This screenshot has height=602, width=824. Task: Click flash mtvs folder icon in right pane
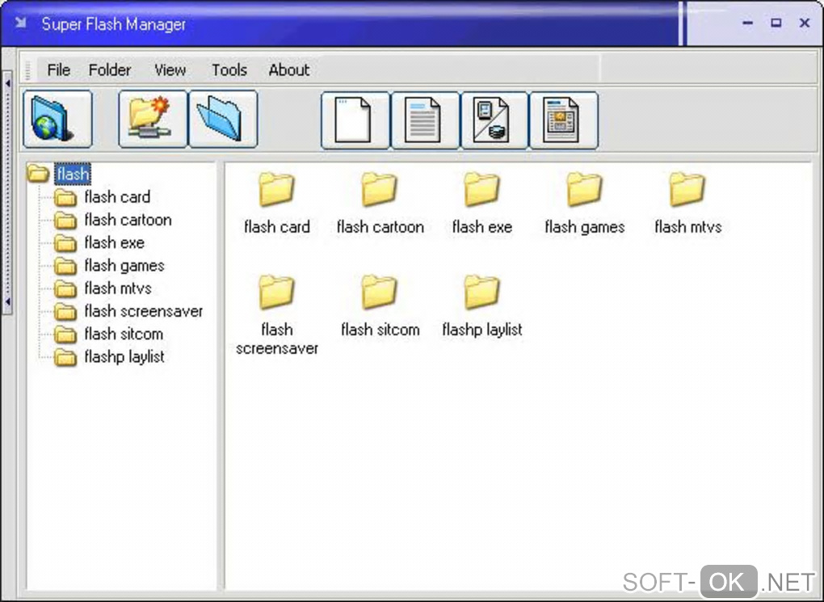tap(687, 189)
